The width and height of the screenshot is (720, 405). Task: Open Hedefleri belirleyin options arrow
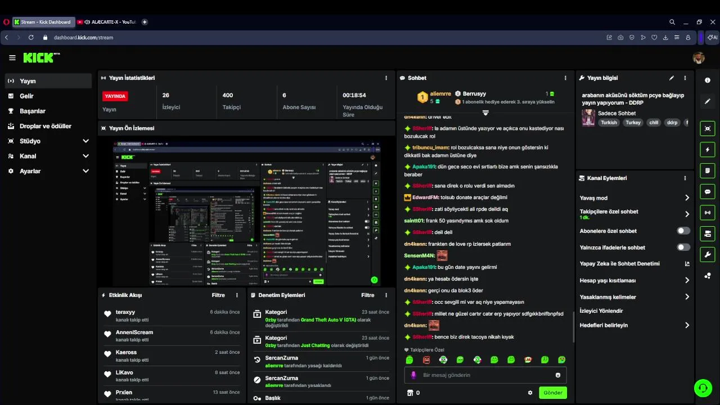click(687, 325)
